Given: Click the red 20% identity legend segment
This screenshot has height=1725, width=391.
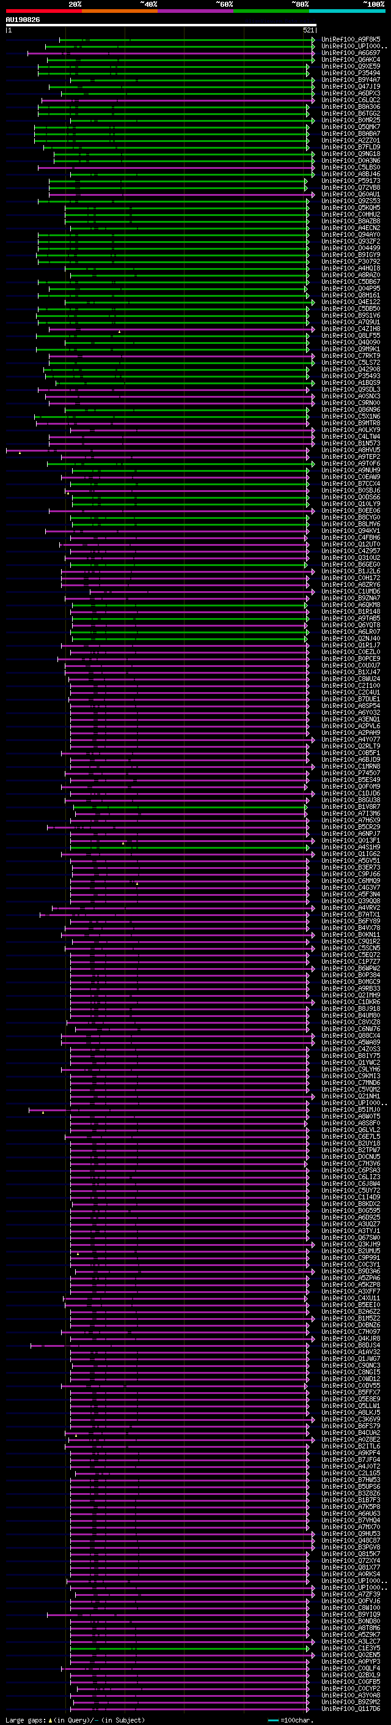Looking at the screenshot, I should [43, 11].
